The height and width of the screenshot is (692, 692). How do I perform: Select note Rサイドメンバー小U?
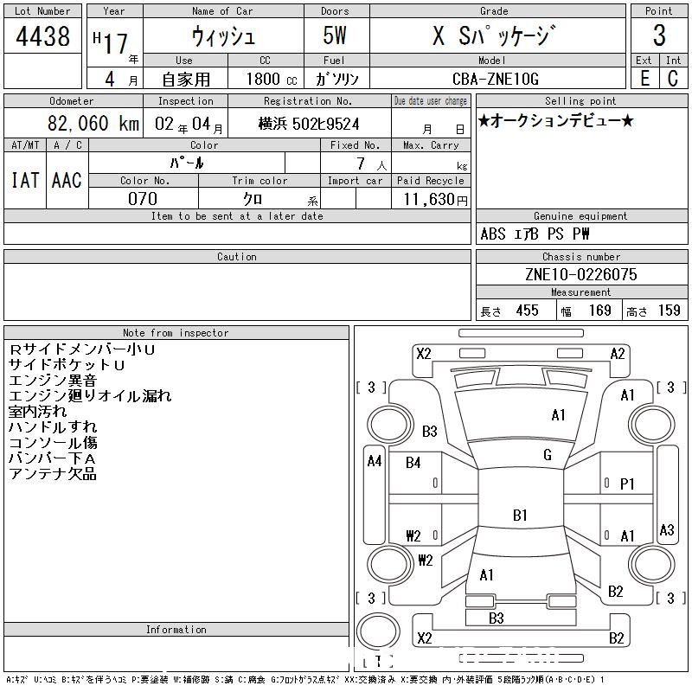(82, 349)
